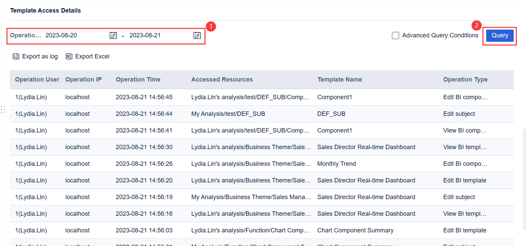
Task: Click the blue Query button
Action: click(499, 35)
